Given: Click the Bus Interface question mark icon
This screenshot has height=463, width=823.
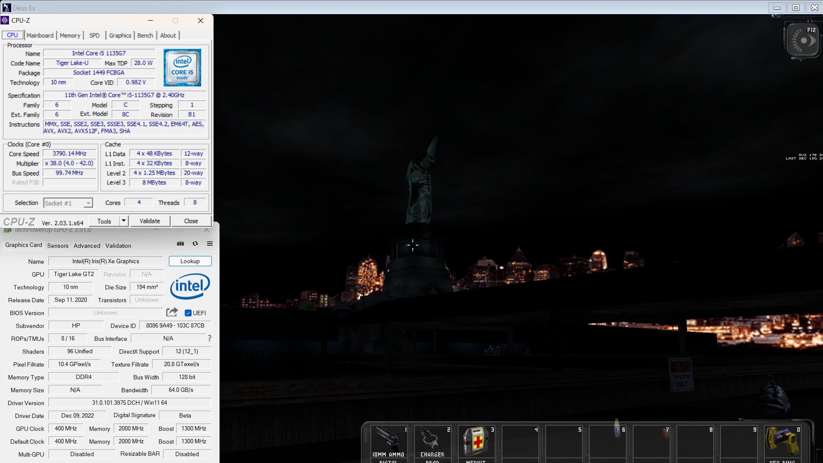Looking at the screenshot, I should coord(210,338).
